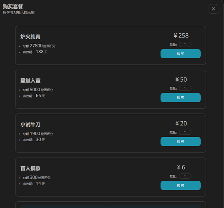Screen dimensions: 224x208
Task: Click the ¥258 price label
Action: click(x=181, y=35)
